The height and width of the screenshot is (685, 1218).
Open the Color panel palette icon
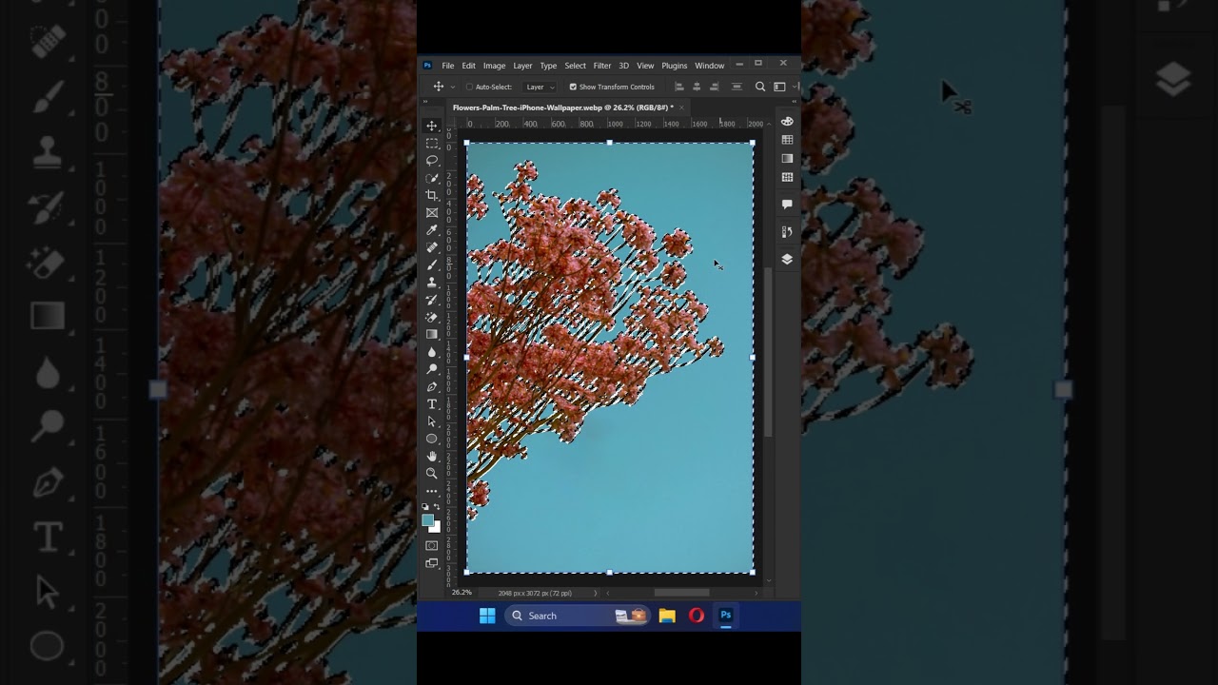point(787,121)
